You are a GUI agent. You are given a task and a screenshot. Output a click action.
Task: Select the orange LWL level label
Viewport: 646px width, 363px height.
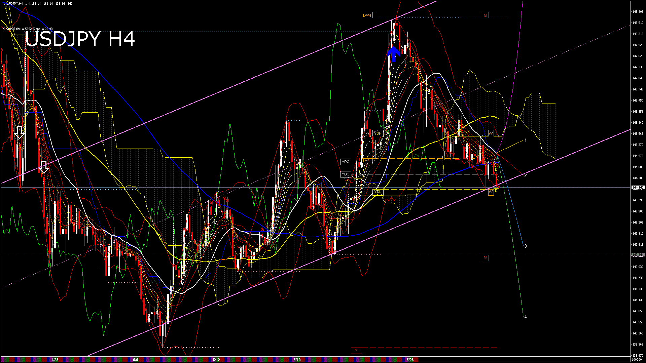click(x=367, y=161)
